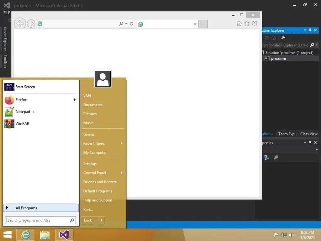Click the Windows Start button

8,235
